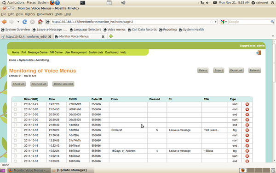276x173 pixels.
Task: Switch to Update Manager in the taskbar
Action: [x=73, y=170]
